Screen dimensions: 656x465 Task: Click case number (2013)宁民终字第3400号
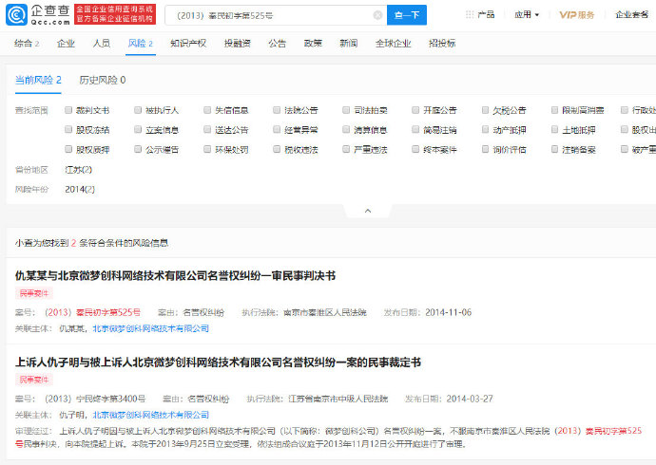click(95, 400)
